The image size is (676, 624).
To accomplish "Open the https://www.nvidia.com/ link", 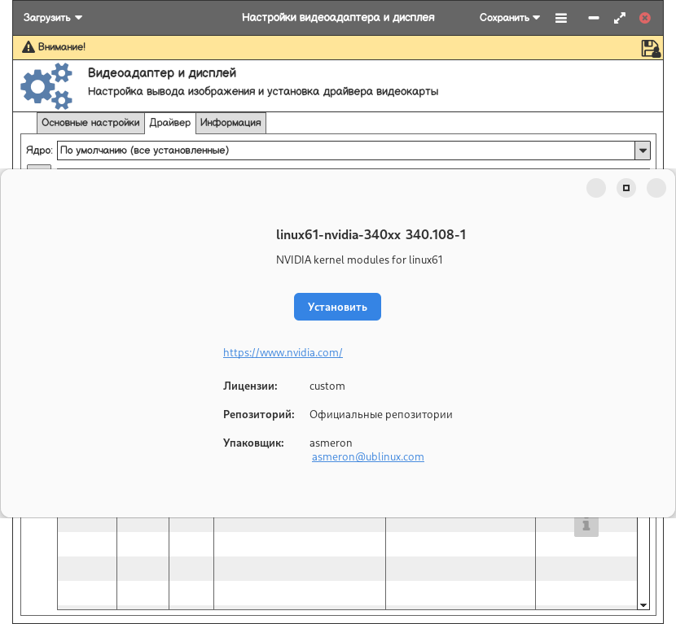I will click(283, 352).
